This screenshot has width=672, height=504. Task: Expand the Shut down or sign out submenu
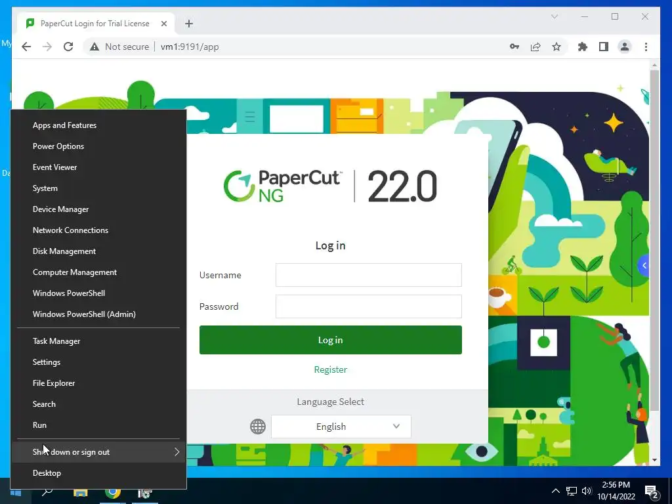(98, 451)
